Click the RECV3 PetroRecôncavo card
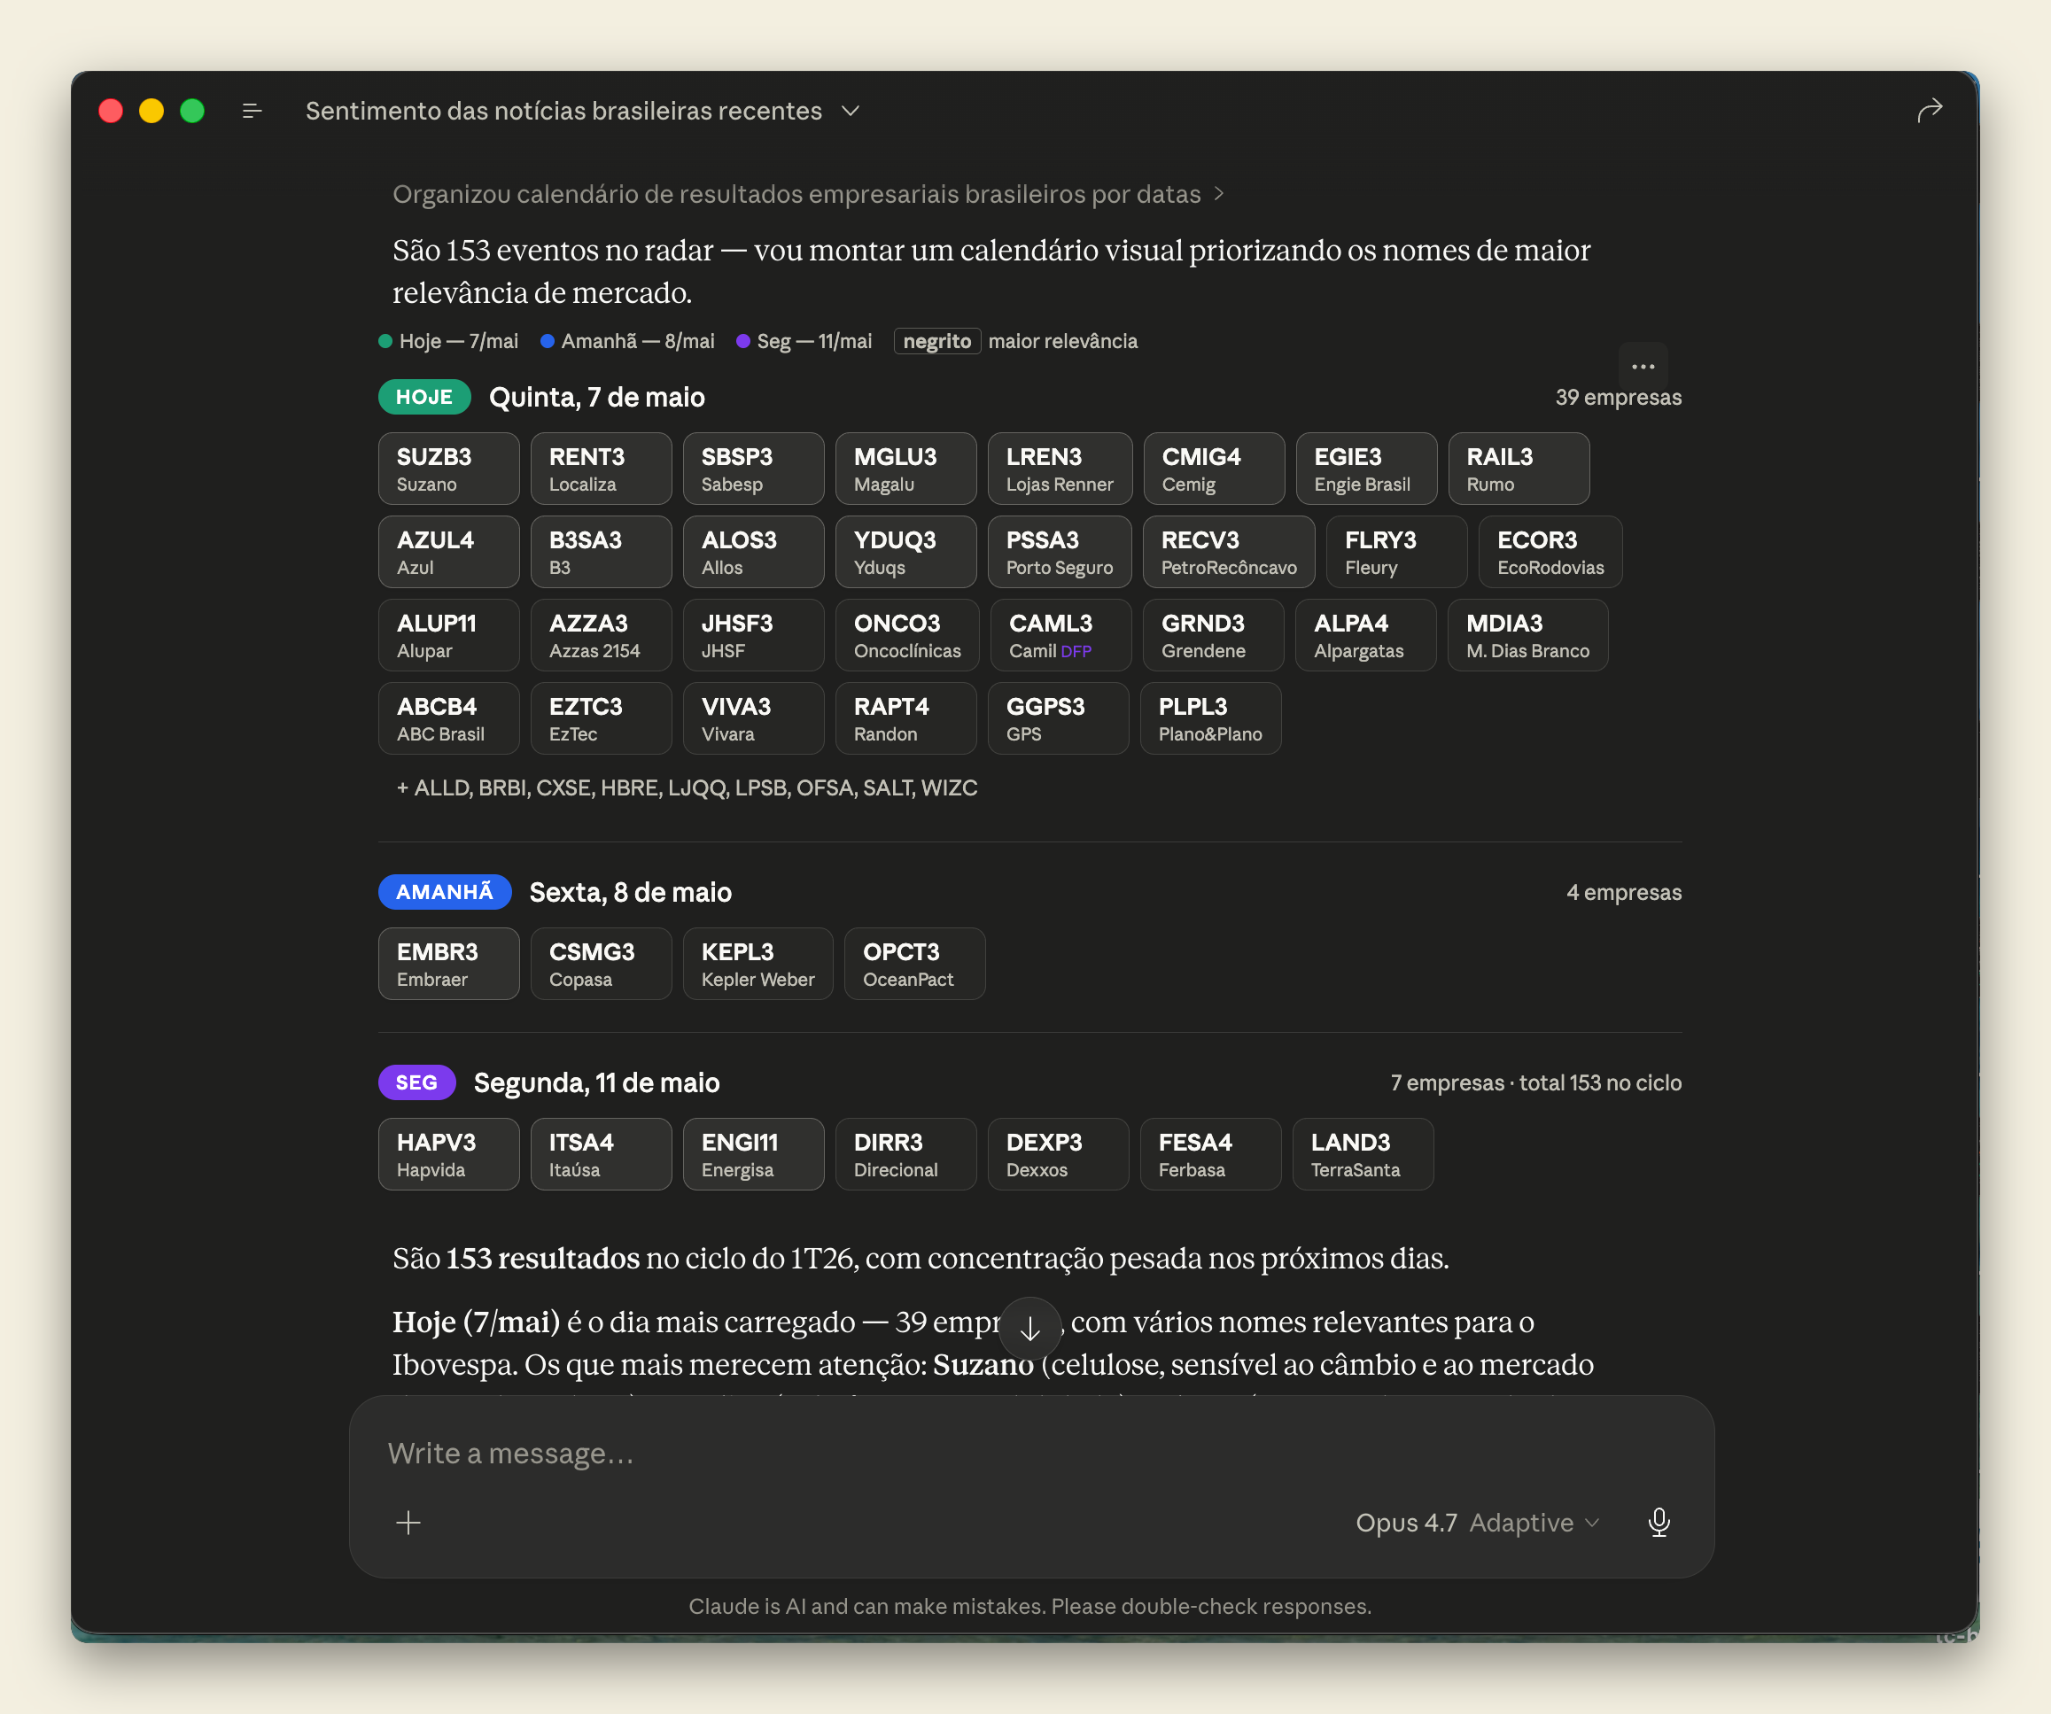 tap(1229, 552)
